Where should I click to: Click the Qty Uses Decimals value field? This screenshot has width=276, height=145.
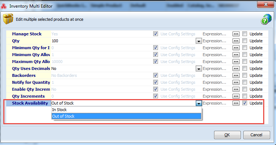[123, 68]
